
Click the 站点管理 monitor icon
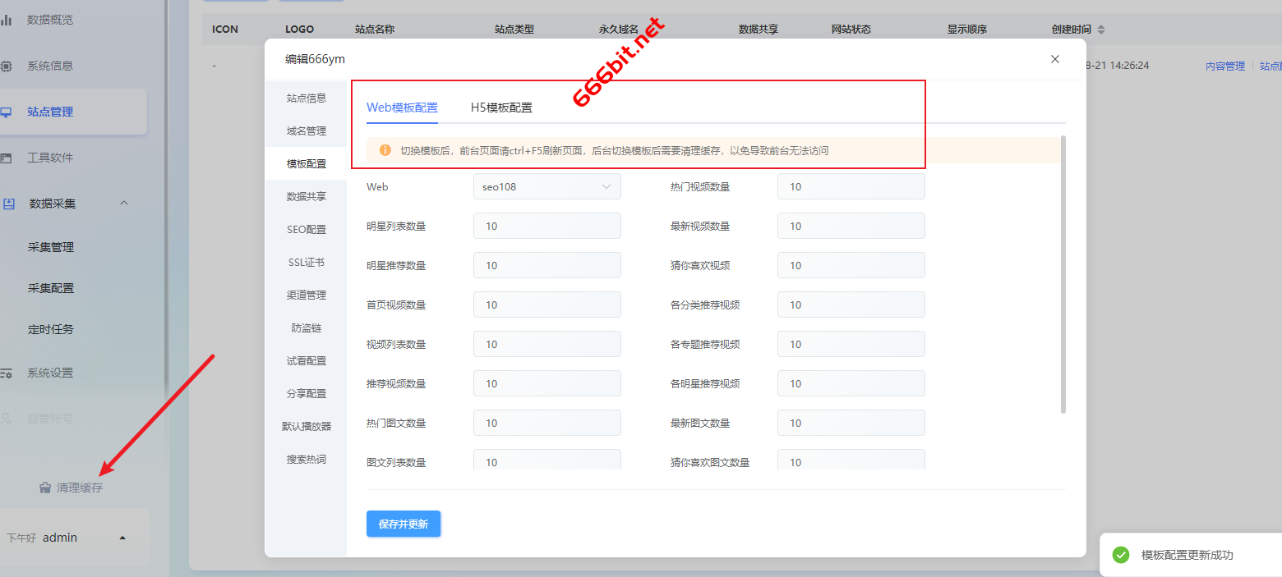point(7,112)
